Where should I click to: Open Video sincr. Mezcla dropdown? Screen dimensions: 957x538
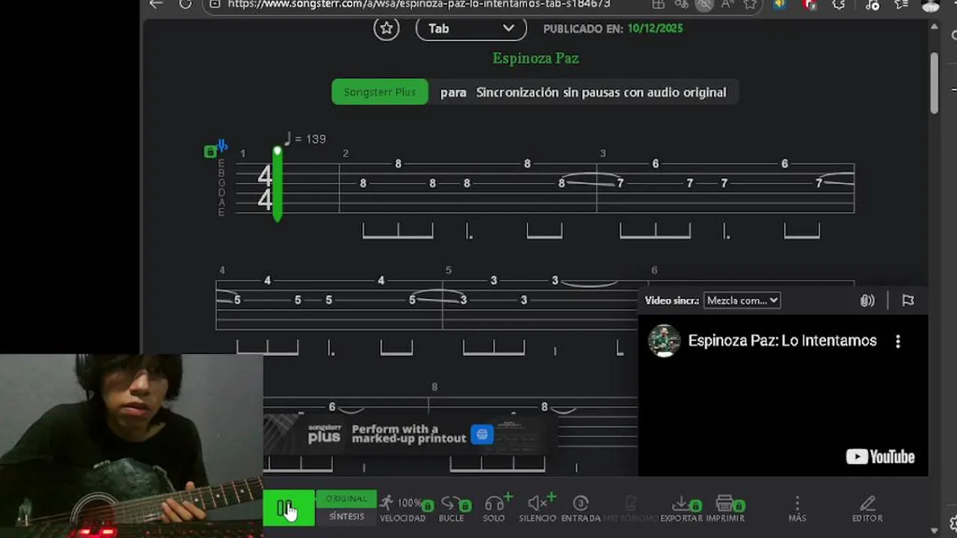pyautogui.click(x=742, y=300)
